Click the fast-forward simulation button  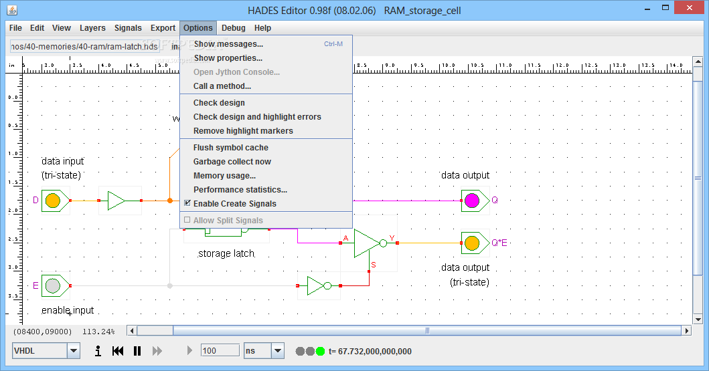click(157, 351)
